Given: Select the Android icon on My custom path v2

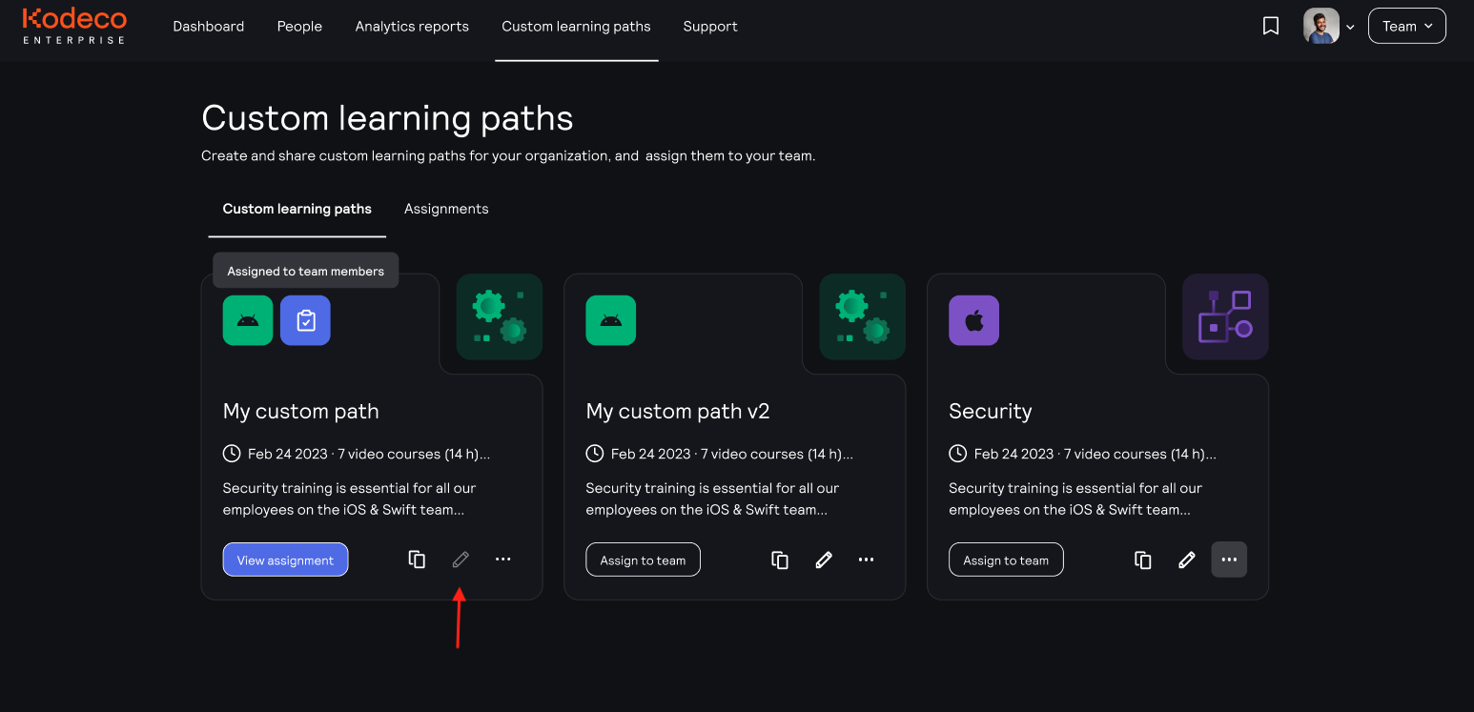Looking at the screenshot, I should [x=610, y=320].
